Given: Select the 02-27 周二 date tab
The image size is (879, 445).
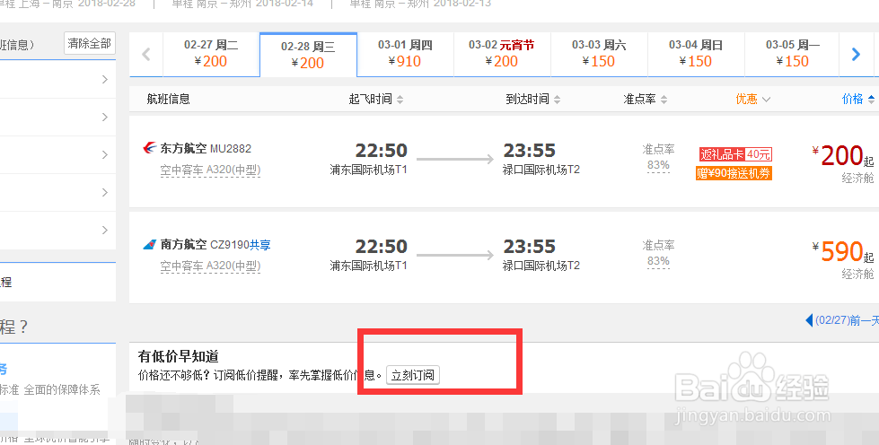Looking at the screenshot, I should pos(211,54).
